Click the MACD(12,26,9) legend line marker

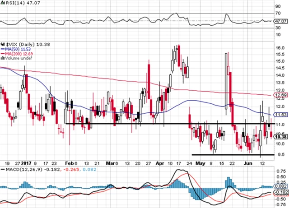[x=2, y=169]
